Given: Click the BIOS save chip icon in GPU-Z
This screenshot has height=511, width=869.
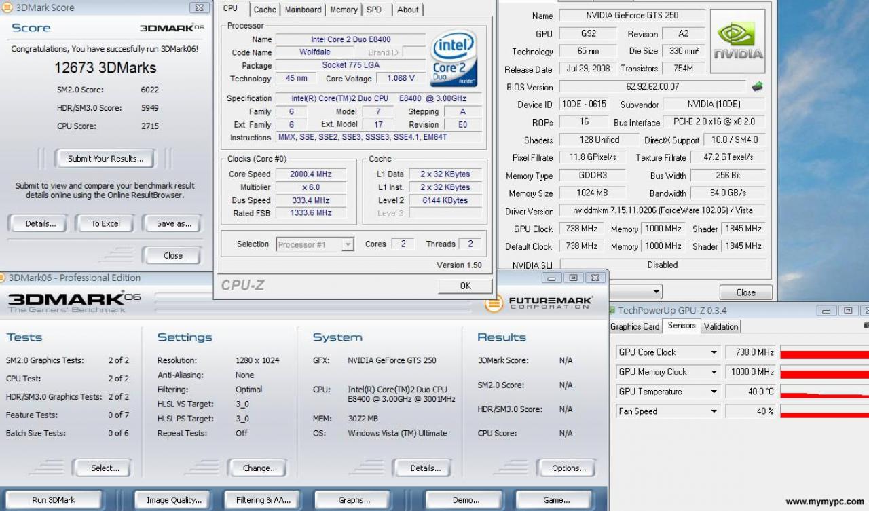Looking at the screenshot, I should tap(757, 87).
